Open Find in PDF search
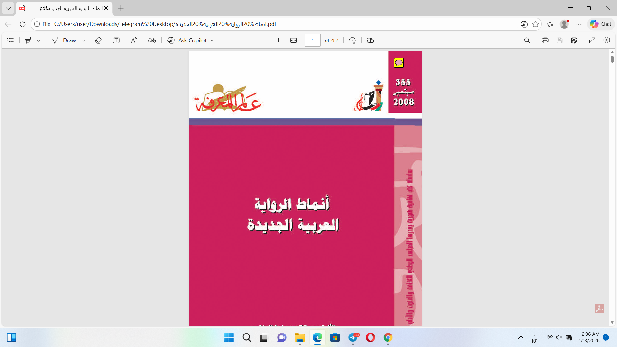The width and height of the screenshot is (617, 347). point(527,40)
